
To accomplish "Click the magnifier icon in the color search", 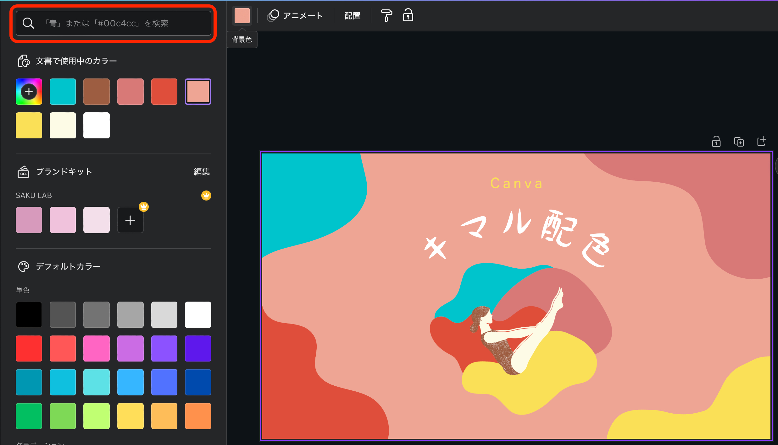I will pyautogui.click(x=28, y=23).
